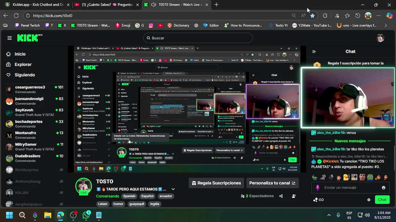This screenshot has height=222, width=396.
Task: Open the Instagram bookmark
Action: point(151,26)
